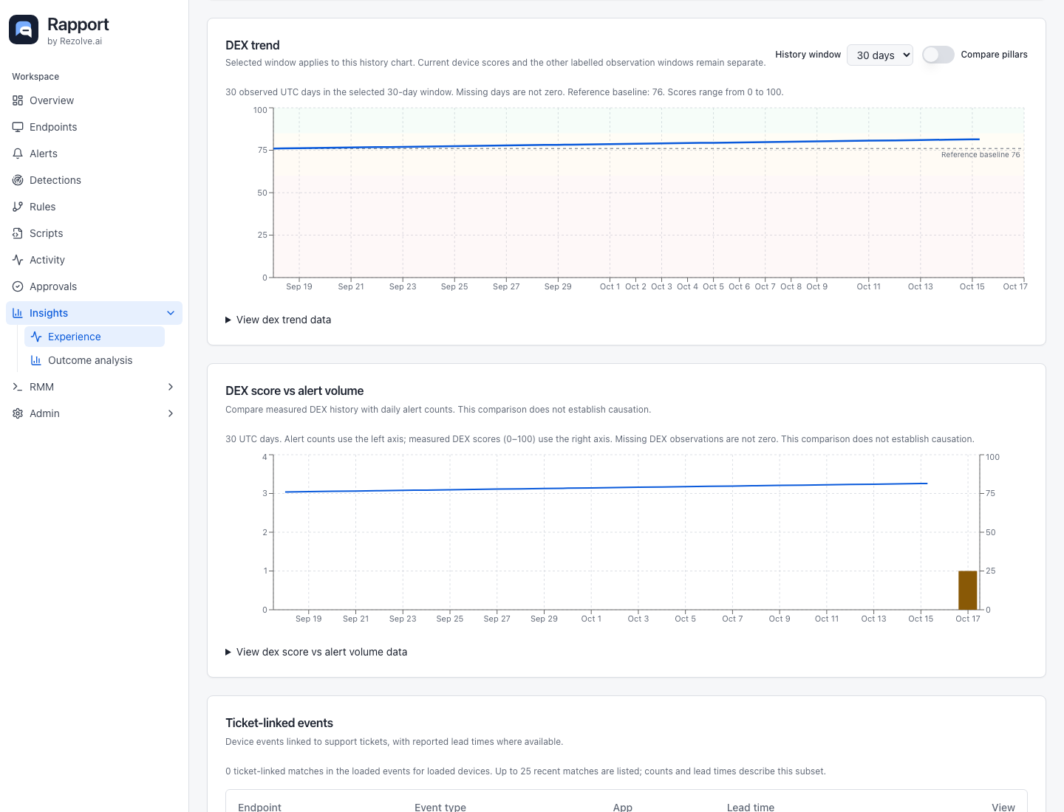Click the Activity pulse icon

click(x=18, y=260)
